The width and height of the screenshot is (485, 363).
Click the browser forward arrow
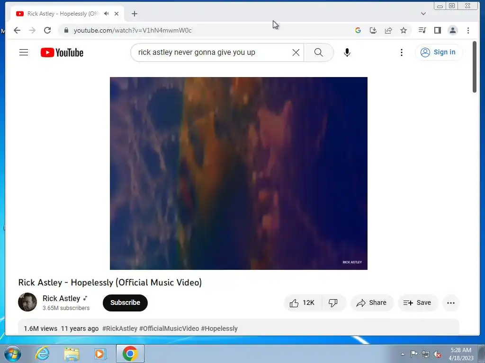[x=32, y=30]
